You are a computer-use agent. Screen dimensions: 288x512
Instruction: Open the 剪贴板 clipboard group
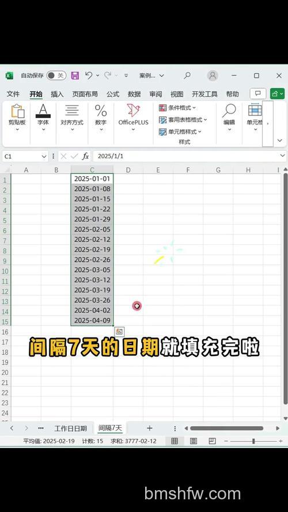[x=17, y=118]
